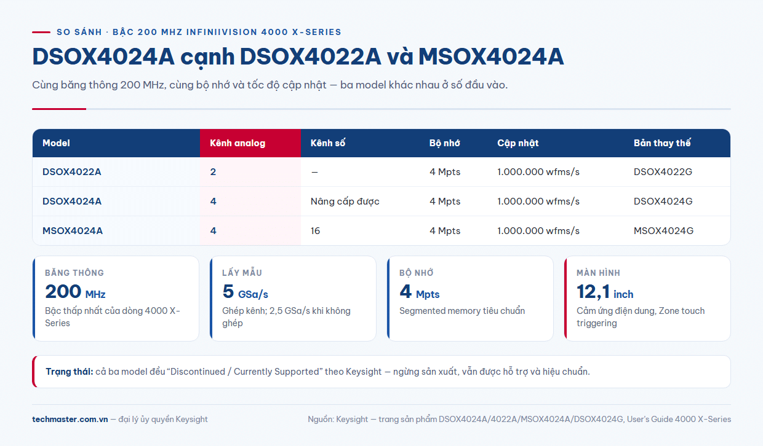Select the DSOX4024A model row label
The height and width of the screenshot is (446, 763).
click(72, 201)
